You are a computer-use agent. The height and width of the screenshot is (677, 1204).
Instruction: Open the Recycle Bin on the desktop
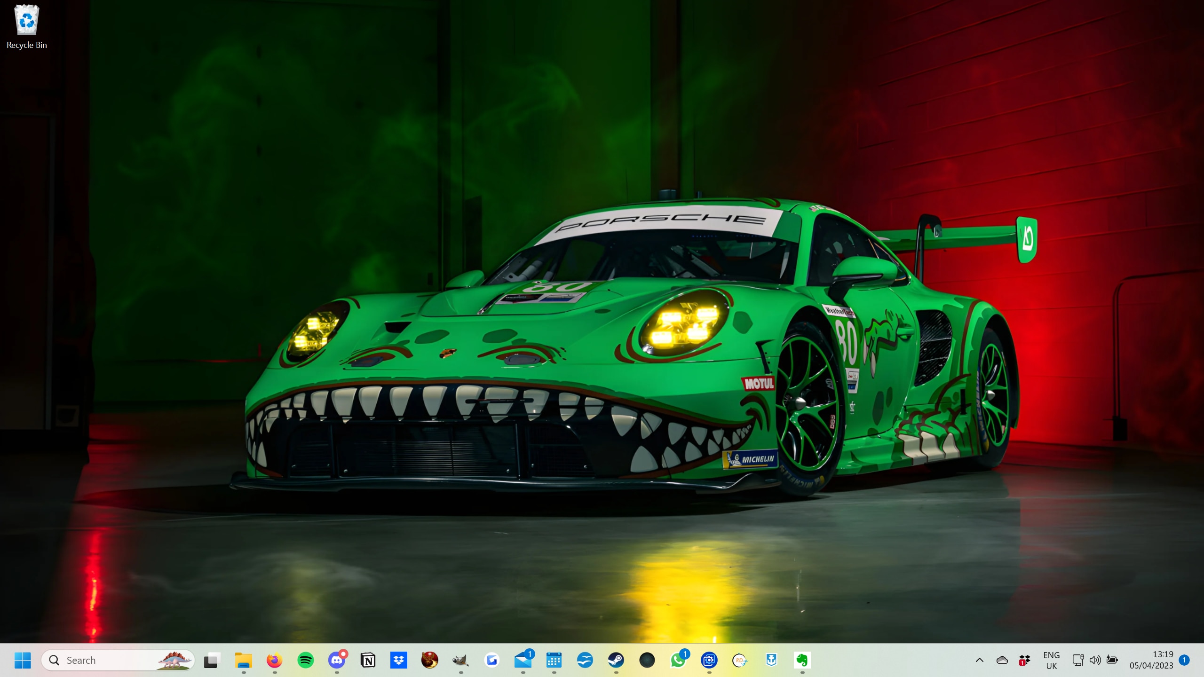point(26,20)
